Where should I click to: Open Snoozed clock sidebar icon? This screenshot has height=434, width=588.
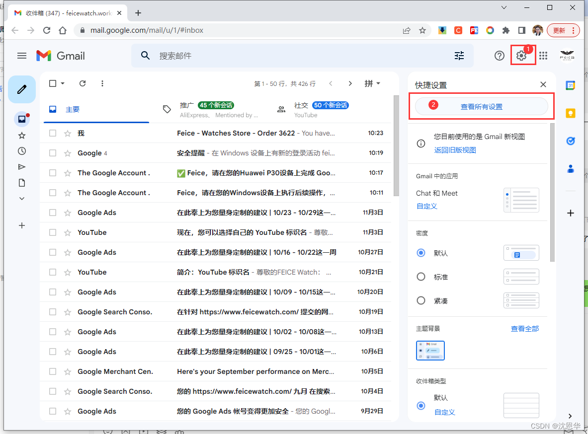click(22, 151)
